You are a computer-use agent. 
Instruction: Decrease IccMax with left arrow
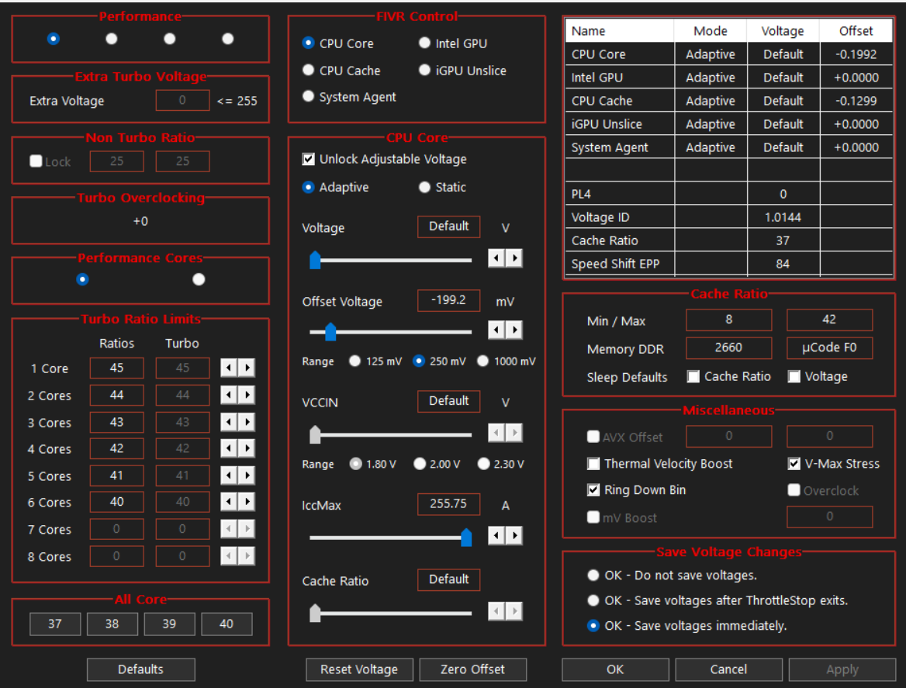496,535
